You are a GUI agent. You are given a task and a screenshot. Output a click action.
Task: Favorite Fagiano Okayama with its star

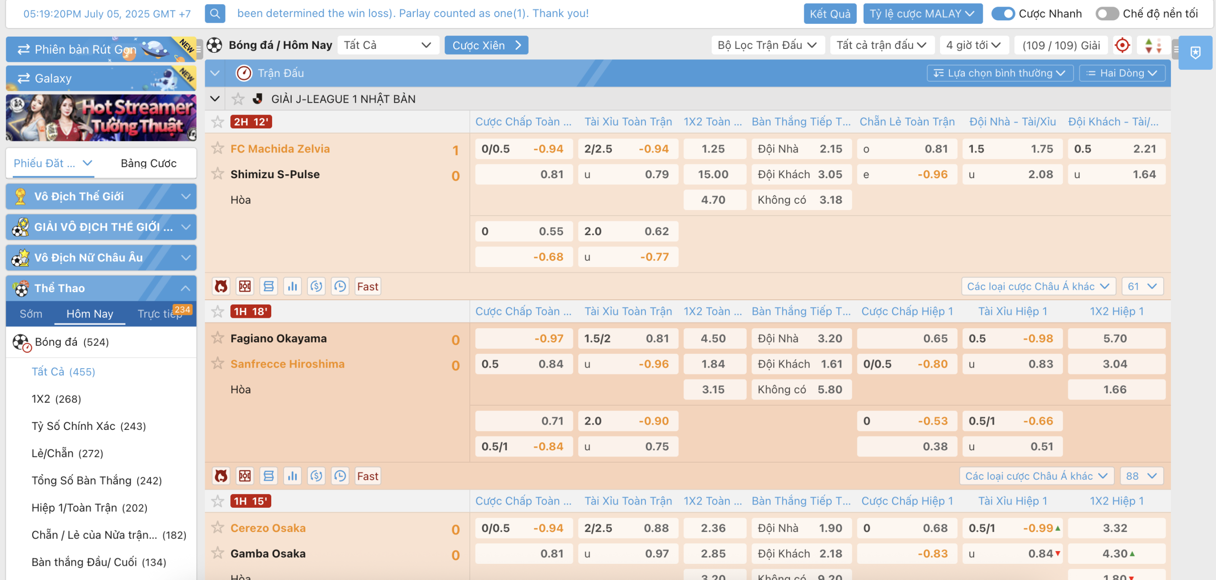218,338
